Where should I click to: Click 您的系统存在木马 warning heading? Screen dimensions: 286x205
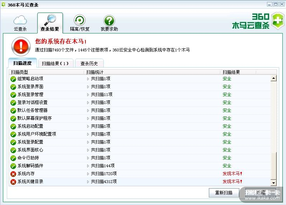(x=61, y=41)
